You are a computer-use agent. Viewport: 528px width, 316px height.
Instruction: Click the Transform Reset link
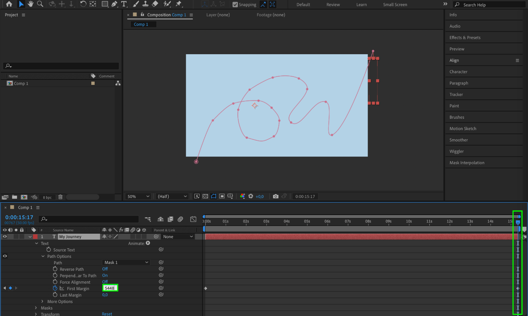[x=107, y=314]
